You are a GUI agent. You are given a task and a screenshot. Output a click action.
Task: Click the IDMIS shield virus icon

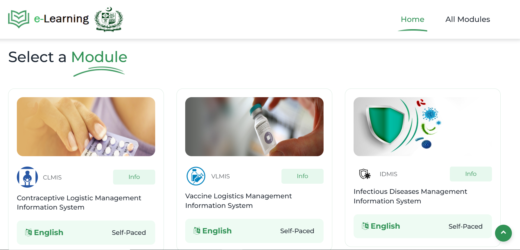pos(365,174)
